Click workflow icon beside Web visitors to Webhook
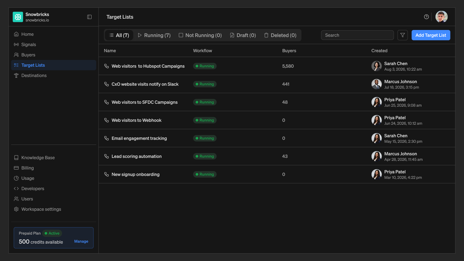Viewport: 464px width, 261px height. (x=106, y=120)
